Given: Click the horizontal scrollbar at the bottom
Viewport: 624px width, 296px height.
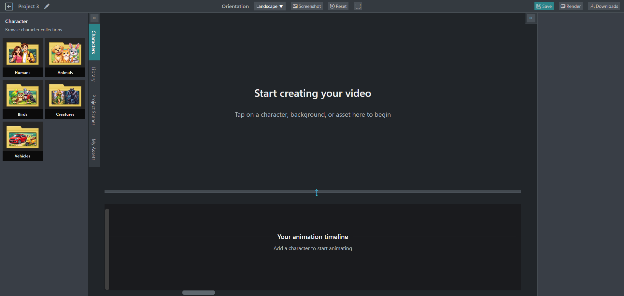Looking at the screenshot, I should [x=199, y=292].
